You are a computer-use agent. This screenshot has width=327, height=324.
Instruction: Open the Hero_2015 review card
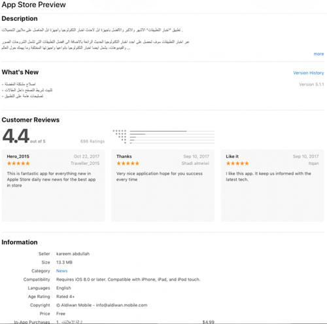(53, 185)
